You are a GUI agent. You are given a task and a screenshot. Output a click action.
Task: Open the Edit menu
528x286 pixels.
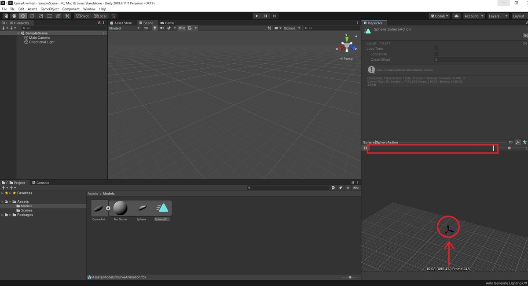[21, 9]
